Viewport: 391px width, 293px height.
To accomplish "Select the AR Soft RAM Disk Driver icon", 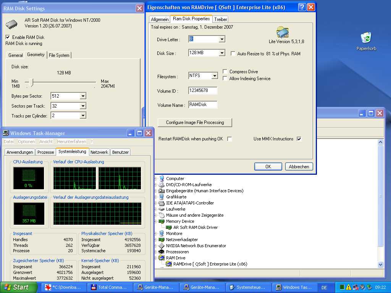I will coord(169,227).
